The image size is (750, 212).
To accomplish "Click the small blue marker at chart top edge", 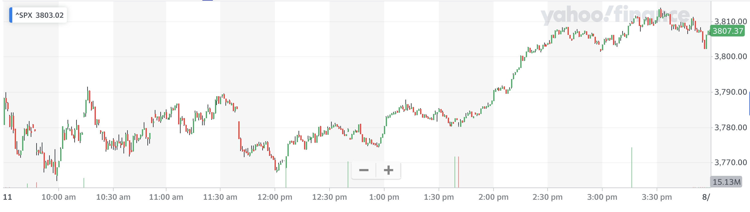I will (208, 1).
